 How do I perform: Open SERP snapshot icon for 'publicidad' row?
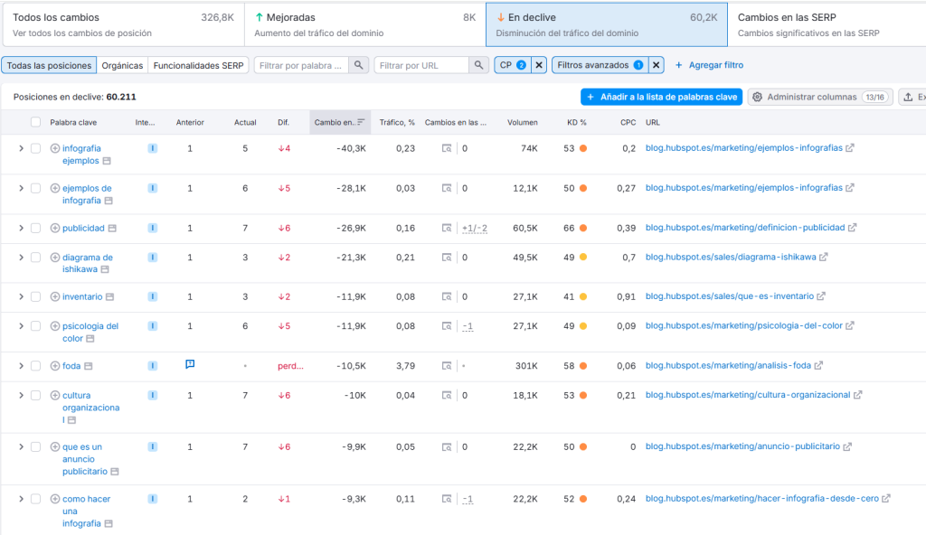coord(447,229)
